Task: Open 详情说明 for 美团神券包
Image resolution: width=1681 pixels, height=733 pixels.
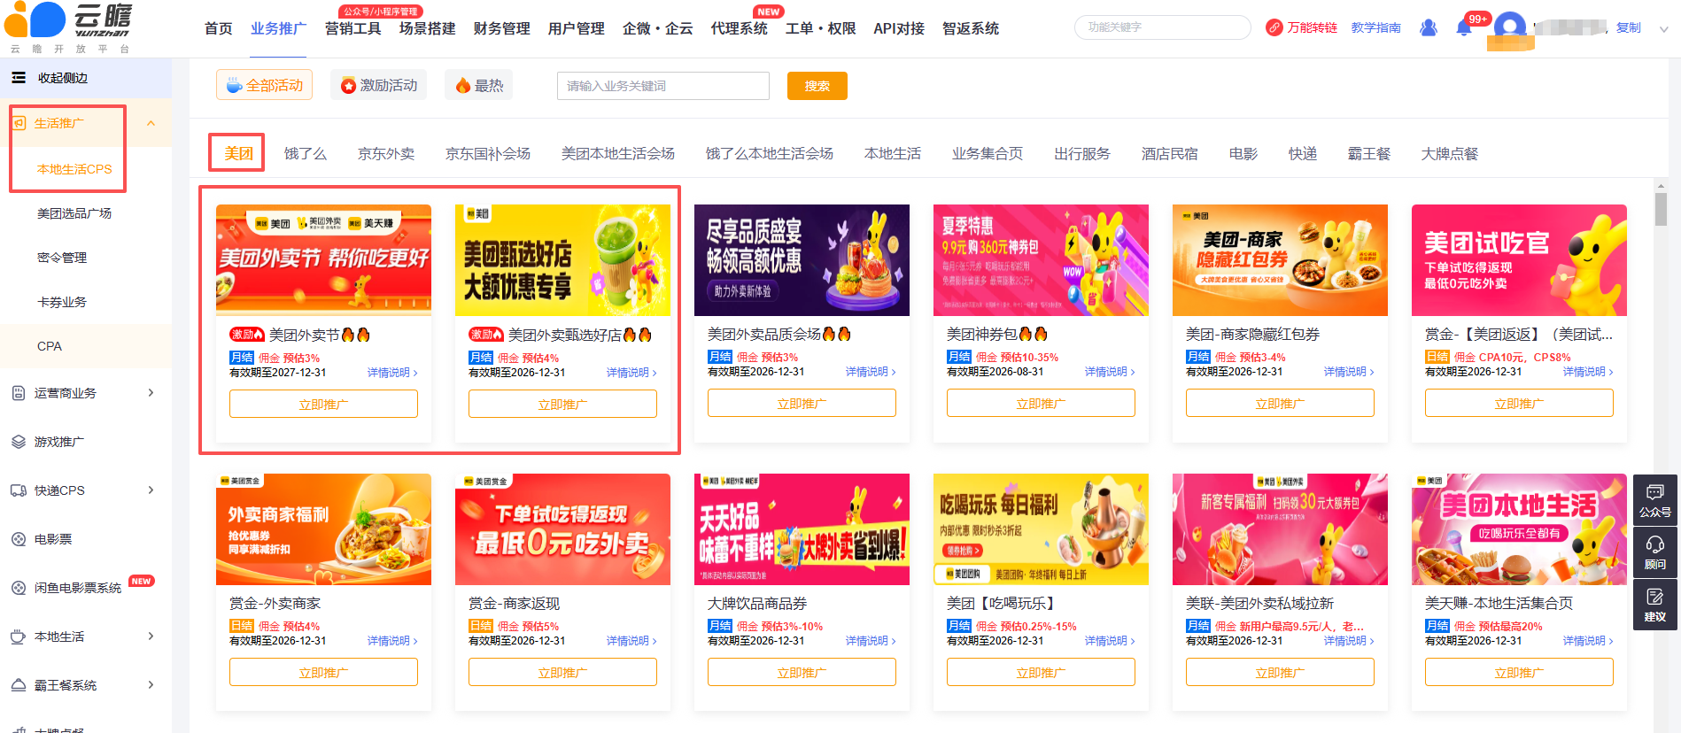Action: (x=1110, y=372)
